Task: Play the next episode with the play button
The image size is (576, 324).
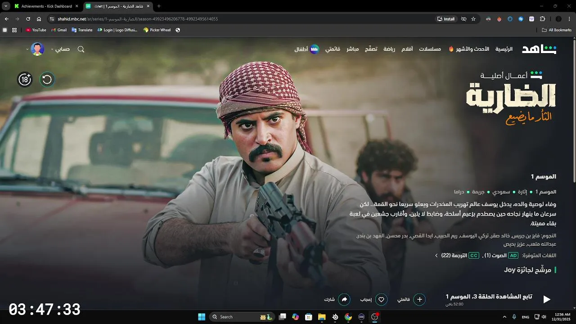Action: pos(546,299)
